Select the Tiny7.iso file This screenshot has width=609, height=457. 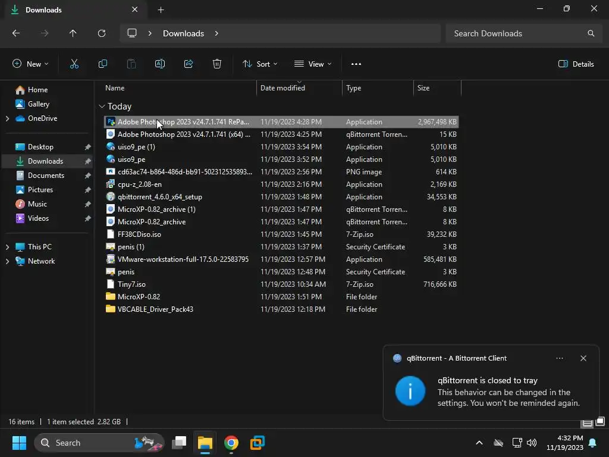click(x=281, y=284)
